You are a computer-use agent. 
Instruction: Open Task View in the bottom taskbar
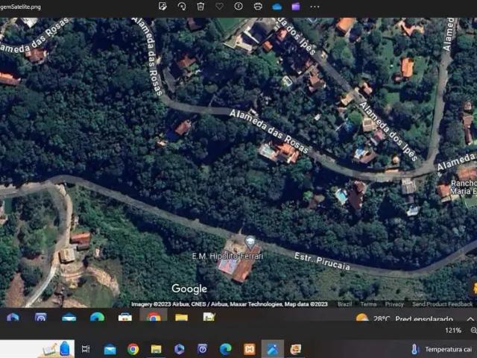coord(86,349)
